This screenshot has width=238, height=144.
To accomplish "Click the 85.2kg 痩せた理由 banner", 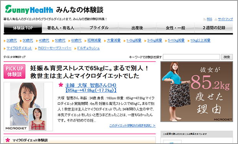I will (x=197, y=92).
